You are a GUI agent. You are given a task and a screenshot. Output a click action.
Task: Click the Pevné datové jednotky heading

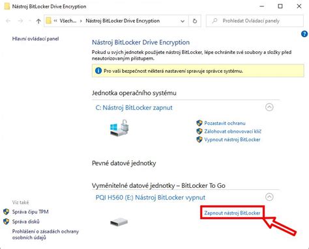[124, 163]
